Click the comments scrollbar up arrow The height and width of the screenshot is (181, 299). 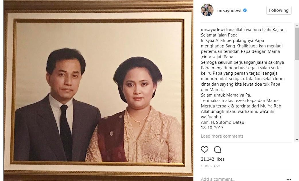[x=297, y=25]
